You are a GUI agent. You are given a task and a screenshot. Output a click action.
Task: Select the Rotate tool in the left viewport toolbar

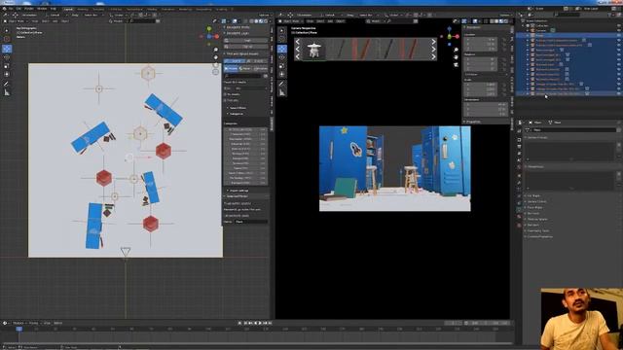7,57
